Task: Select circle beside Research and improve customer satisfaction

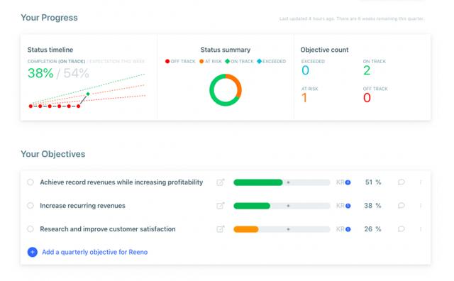Action: pos(31,229)
